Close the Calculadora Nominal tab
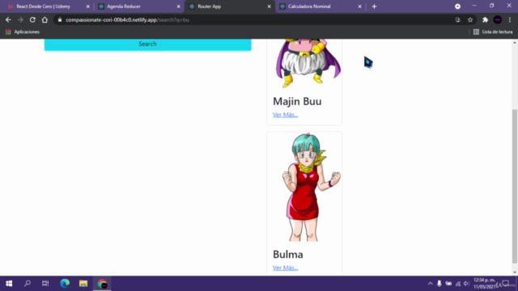Screen dimensions: 518x291 coord(359,6)
